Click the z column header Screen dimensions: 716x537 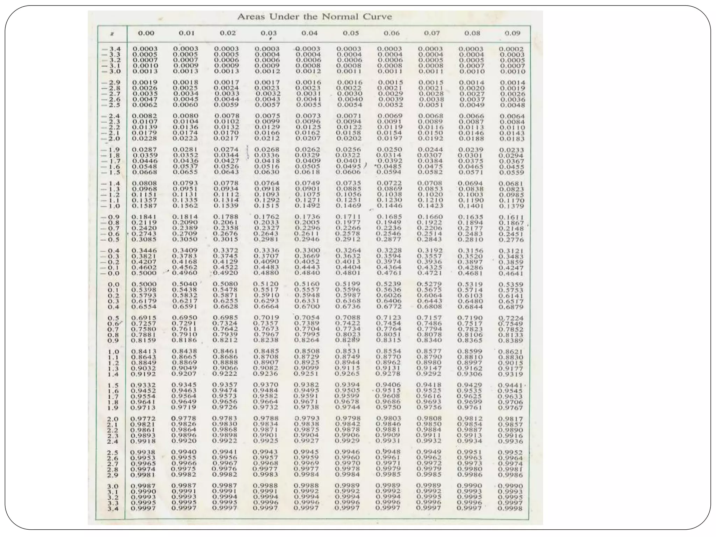(x=112, y=34)
